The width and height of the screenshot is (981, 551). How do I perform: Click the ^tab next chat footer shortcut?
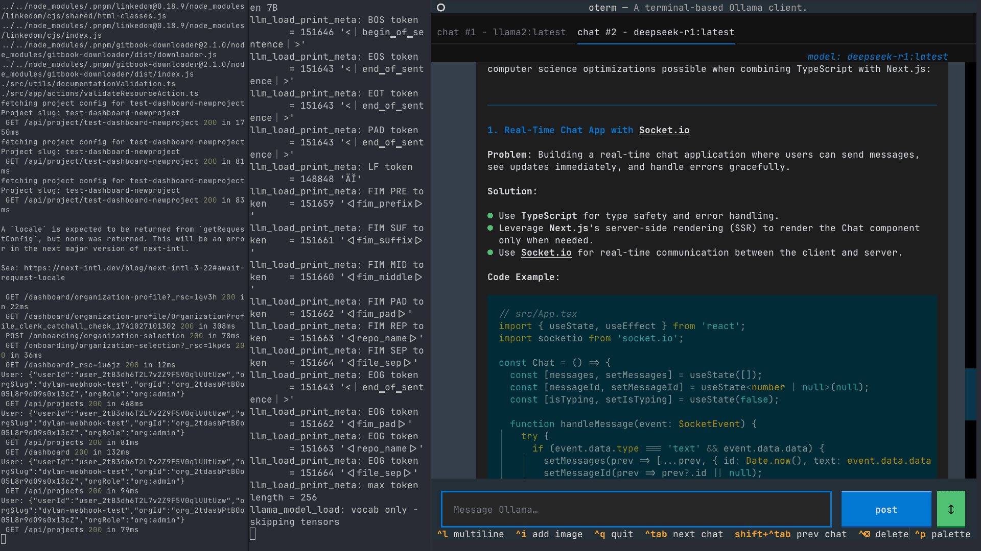684,534
